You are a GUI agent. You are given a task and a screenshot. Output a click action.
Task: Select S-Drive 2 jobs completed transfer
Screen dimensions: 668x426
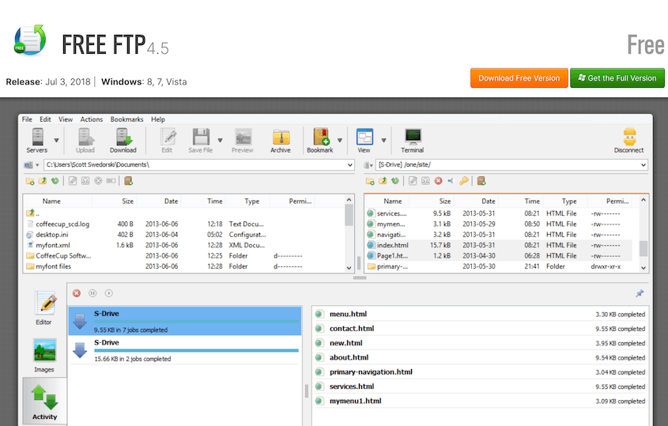[x=185, y=350]
